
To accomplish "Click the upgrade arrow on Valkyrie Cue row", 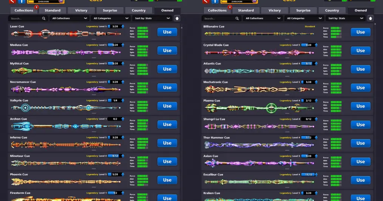I will click(x=123, y=100).
